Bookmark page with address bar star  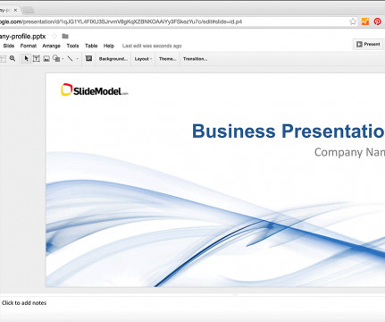click(353, 21)
